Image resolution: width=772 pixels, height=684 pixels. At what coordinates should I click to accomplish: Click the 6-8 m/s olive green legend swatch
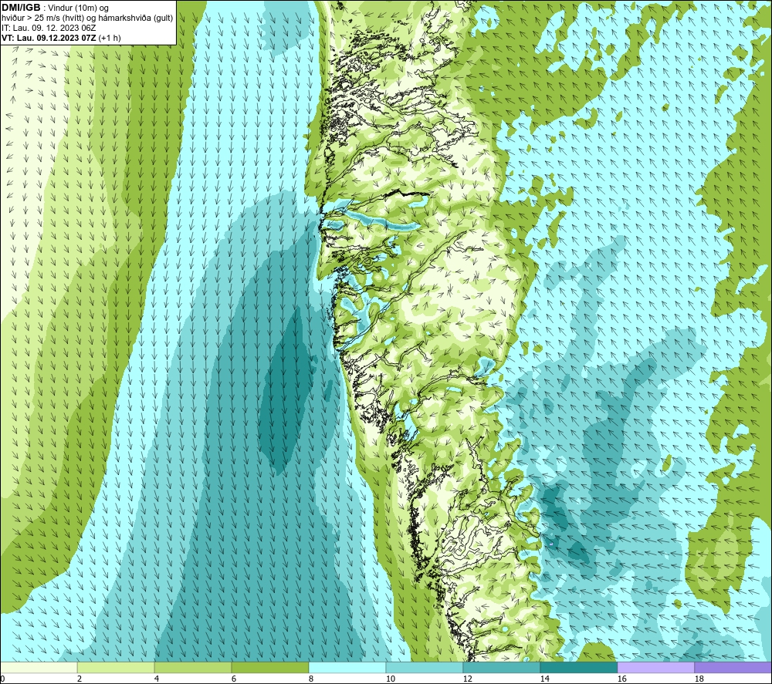[269, 667]
